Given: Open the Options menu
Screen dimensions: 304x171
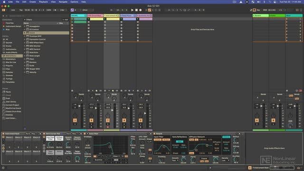Looking at the screenshot, I should pos(74,2).
